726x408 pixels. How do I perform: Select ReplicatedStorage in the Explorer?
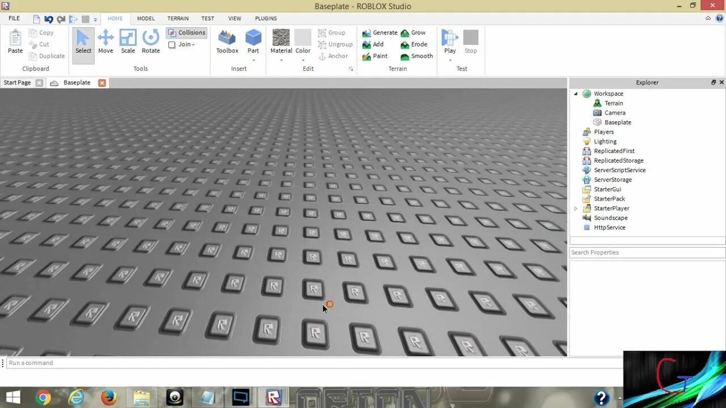(618, 160)
